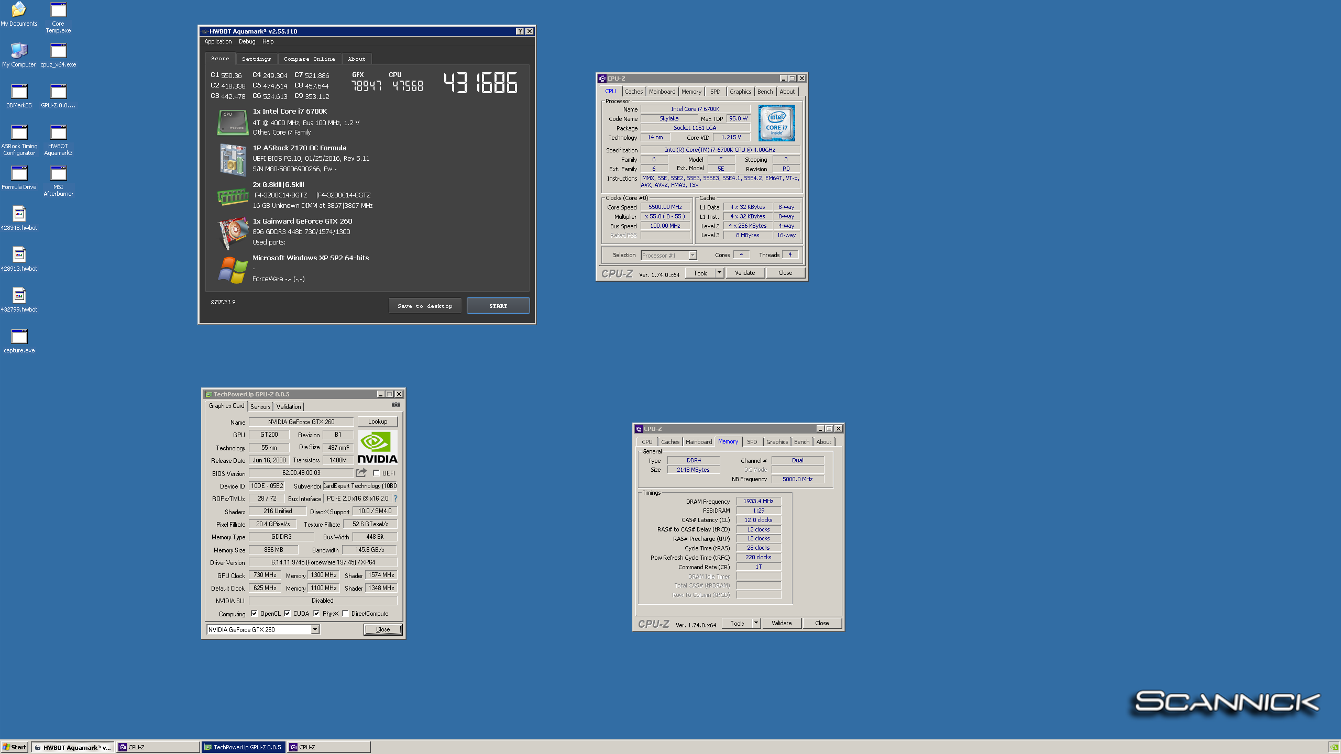The width and height of the screenshot is (1341, 754).
Task: Select the 428913.hwbot file icon
Action: point(19,259)
